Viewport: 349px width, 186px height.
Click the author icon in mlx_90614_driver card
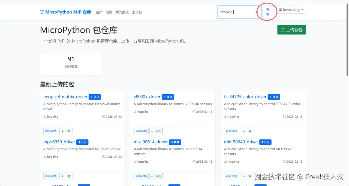click(135, 162)
